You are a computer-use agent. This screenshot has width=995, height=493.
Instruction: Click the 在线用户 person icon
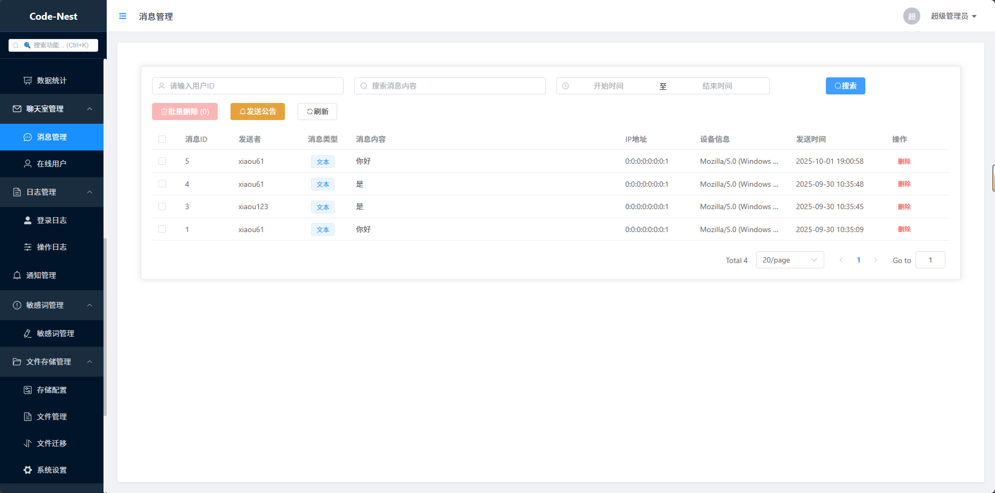28,164
